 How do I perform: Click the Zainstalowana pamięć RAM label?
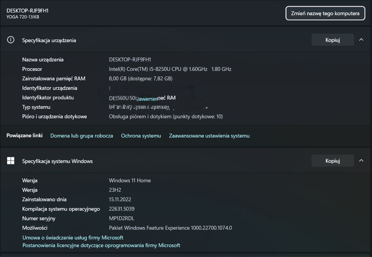coord(54,79)
